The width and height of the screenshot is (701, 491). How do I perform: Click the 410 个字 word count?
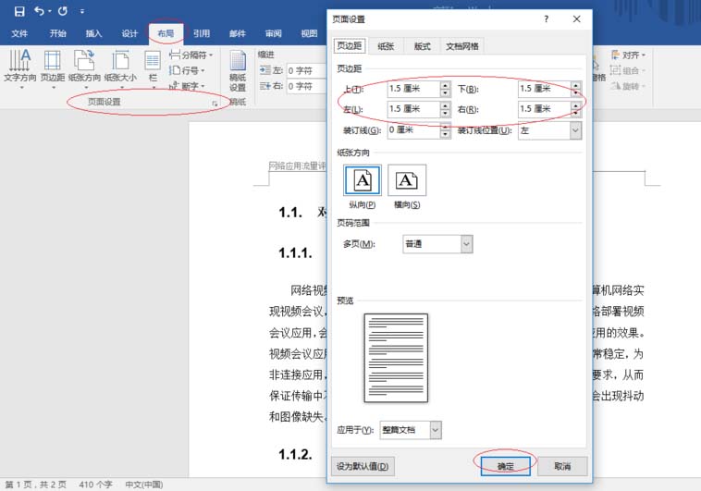[95, 485]
